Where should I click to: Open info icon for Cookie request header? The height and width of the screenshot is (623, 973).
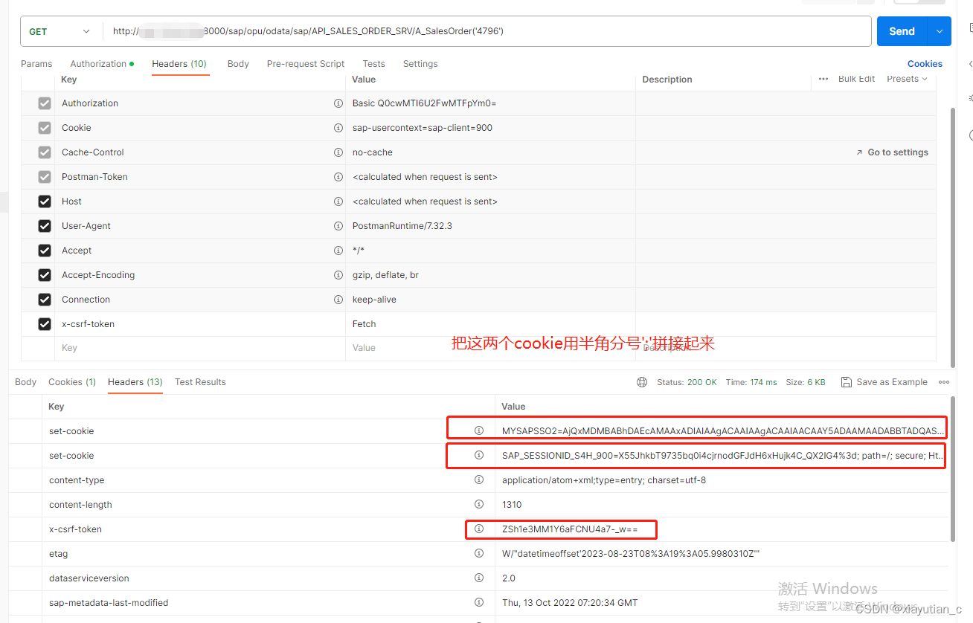[x=338, y=128]
